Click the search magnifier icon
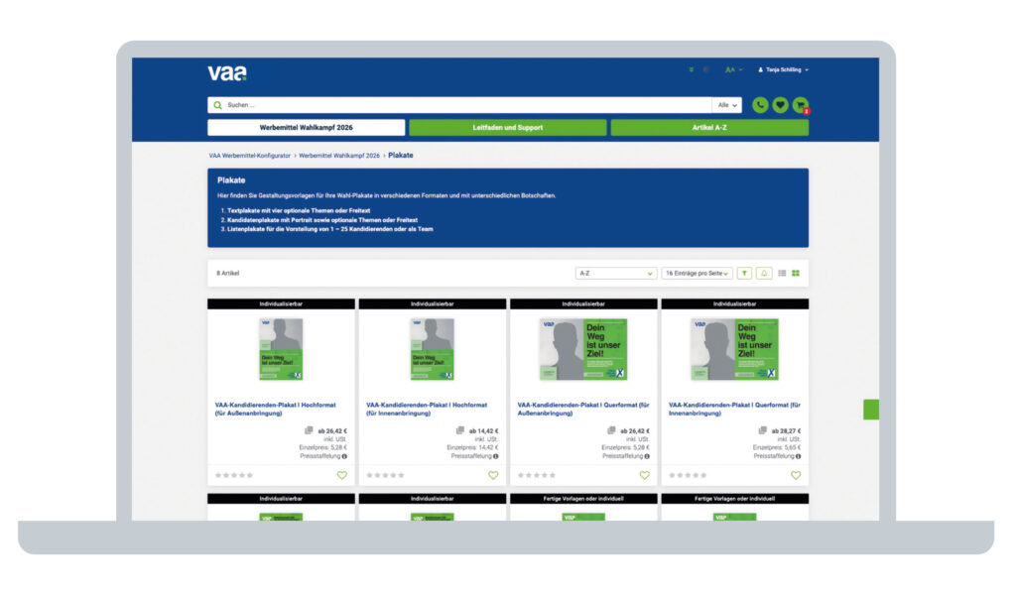Screen dimensions: 1016x597 pyautogui.click(x=217, y=105)
